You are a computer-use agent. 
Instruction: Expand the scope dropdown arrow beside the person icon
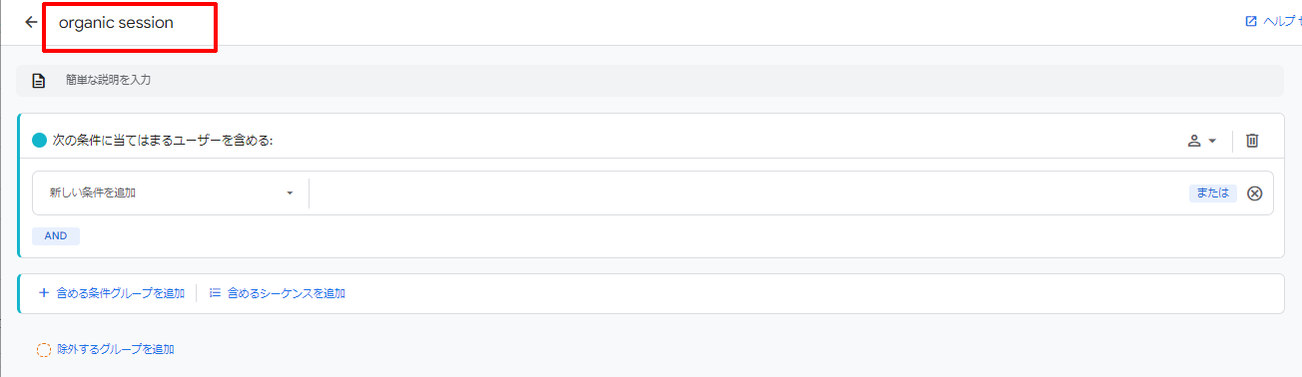pyautogui.click(x=1212, y=141)
